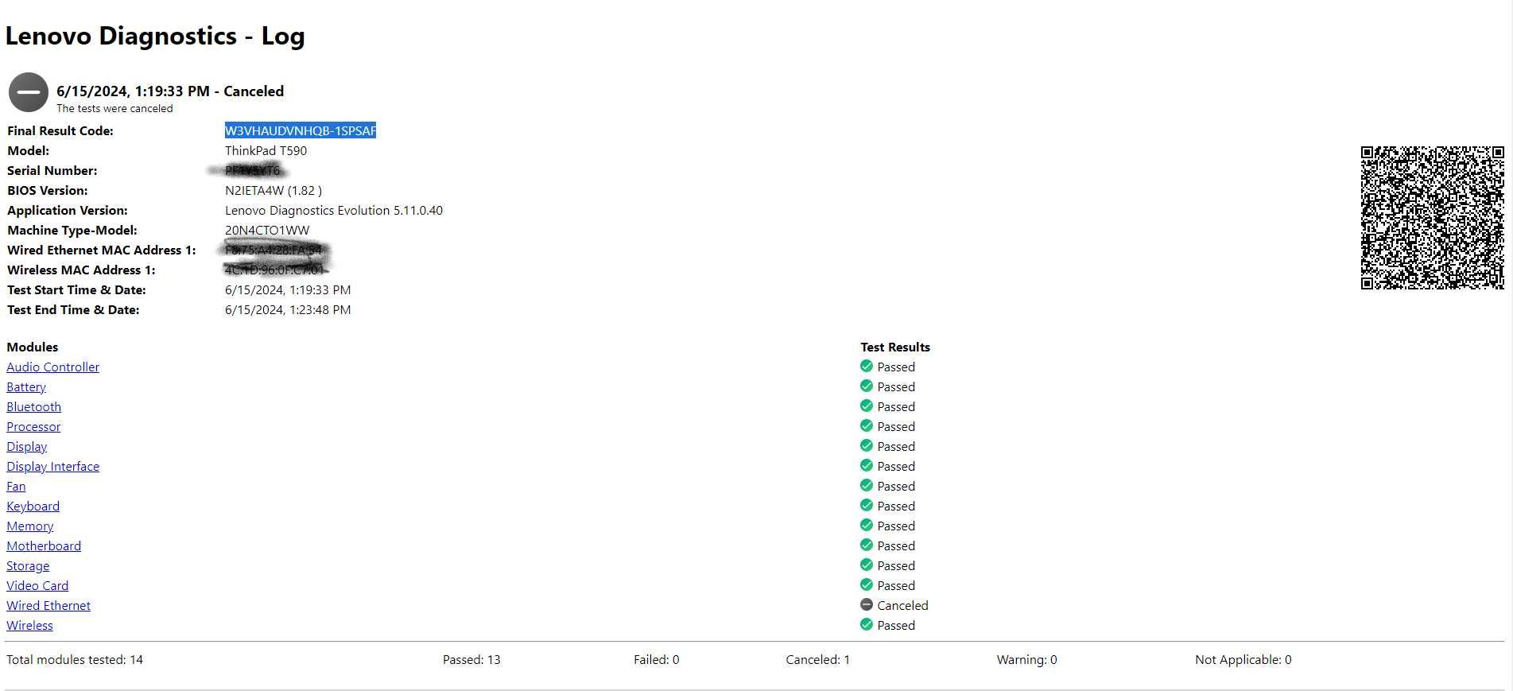
Task: Open the Wireless module link
Action: tap(29, 625)
